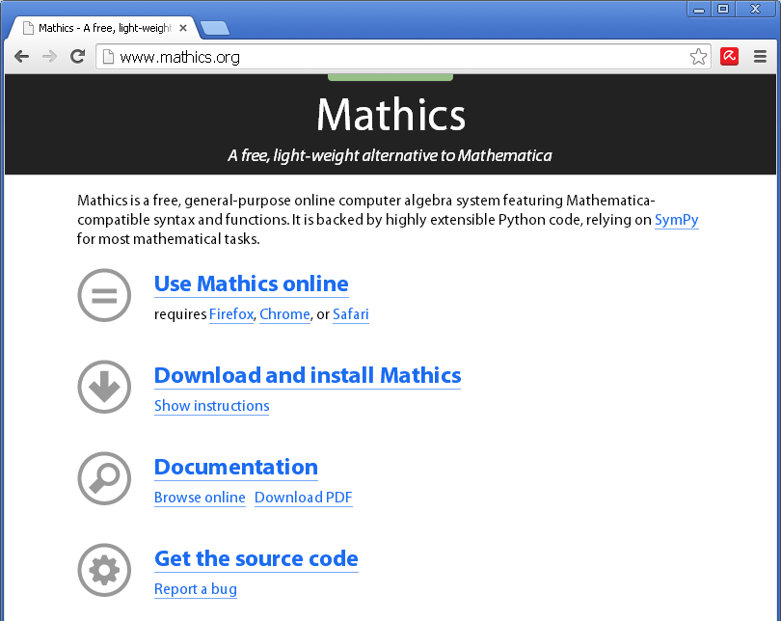Screen dimensions: 781x621
Task: Open the Documentation heading link
Action: tap(236, 468)
